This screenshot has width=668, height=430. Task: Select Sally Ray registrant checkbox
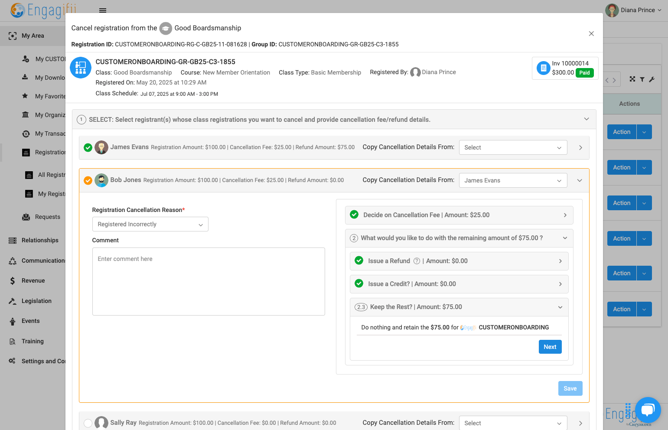tap(88, 423)
